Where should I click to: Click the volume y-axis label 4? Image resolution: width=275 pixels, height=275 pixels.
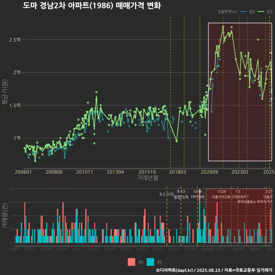pyautogui.click(x=11, y=216)
